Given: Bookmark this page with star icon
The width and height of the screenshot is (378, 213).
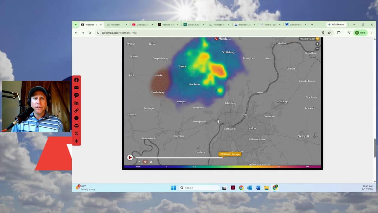Looking at the screenshot, I should coord(329,33).
